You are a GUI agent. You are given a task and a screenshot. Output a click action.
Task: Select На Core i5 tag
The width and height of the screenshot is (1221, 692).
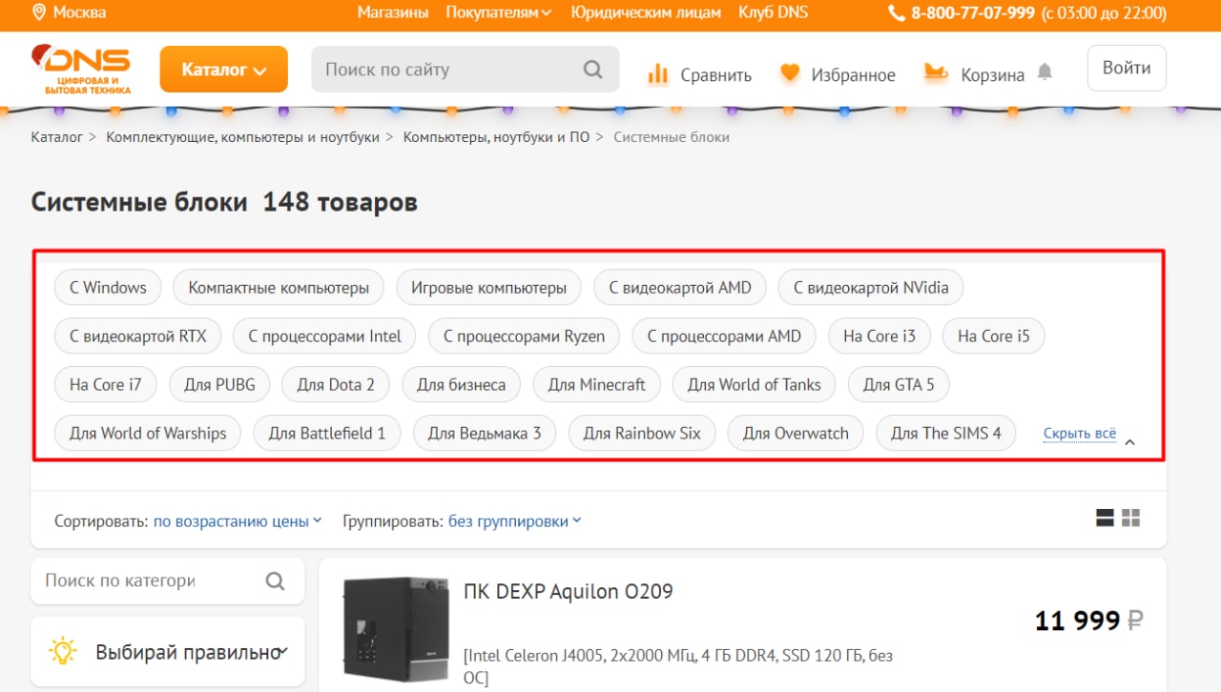point(994,336)
